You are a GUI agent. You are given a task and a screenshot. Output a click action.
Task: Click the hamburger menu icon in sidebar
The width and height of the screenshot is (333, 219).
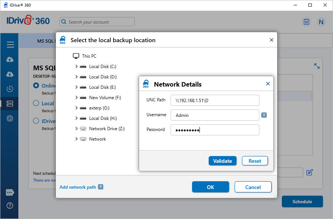coord(10,45)
